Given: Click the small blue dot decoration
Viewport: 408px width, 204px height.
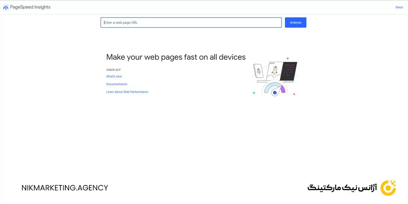Looking at the screenshot, I should click(x=254, y=92).
